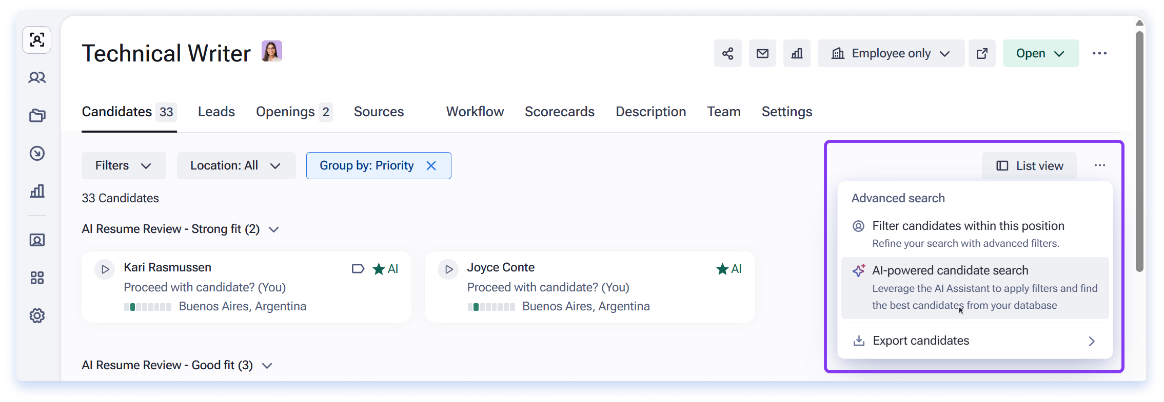Toggle expand arrow on Joyce Conte card

tap(448, 269)
